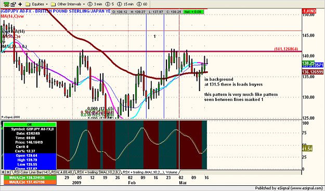Screen dimensions: 325x191
Task: Select the RSI Color Line Bar(14) tab
Action: tap(31, 172)
